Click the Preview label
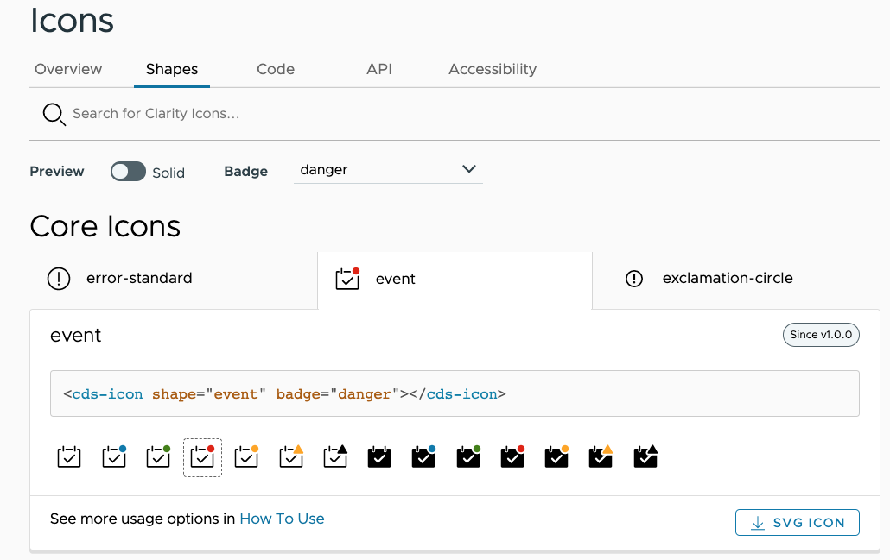This screenshot has width=890, height=560. (57, 171)
